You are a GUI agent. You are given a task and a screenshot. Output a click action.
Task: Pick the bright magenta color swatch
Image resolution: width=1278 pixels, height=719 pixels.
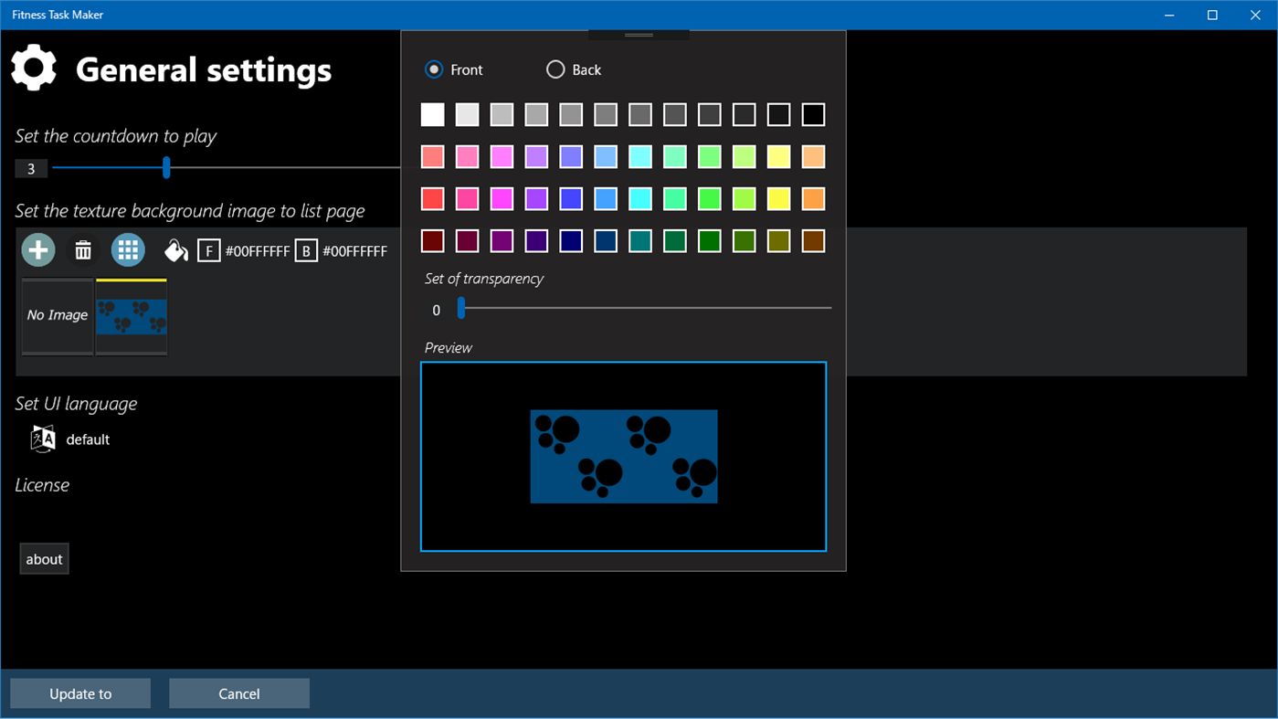[502, 198]
